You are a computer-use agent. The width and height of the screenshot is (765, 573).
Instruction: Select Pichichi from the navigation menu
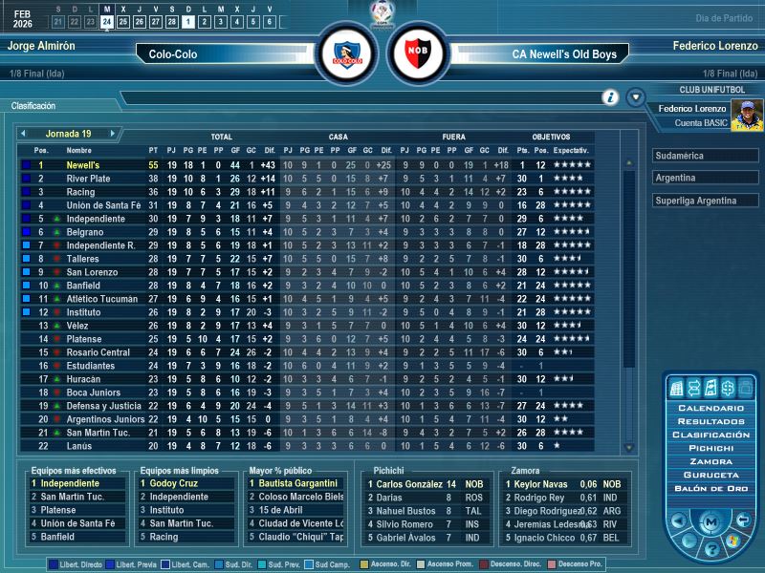coord(710,448)
